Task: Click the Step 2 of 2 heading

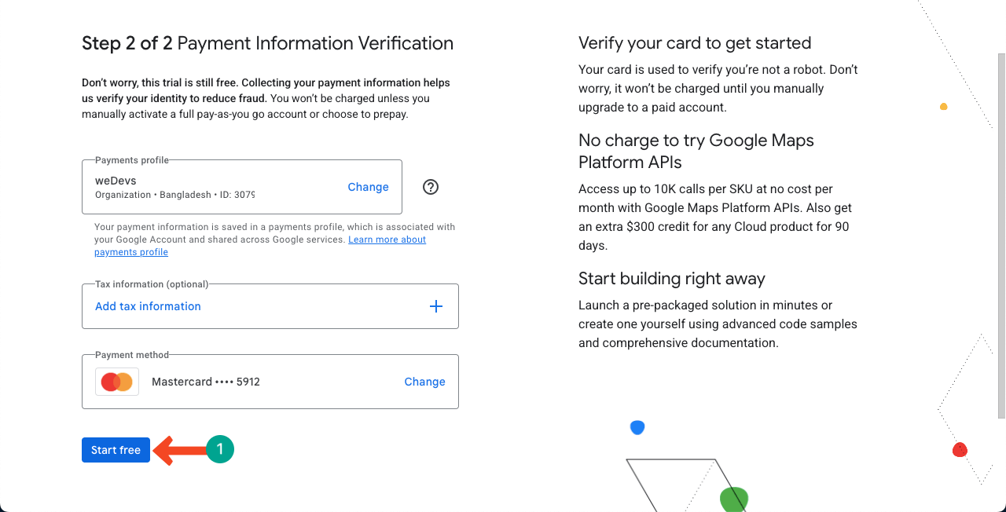Action: [267, 43]
